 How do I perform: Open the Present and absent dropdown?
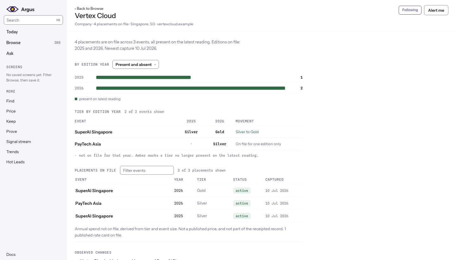[x=136, y=64]
